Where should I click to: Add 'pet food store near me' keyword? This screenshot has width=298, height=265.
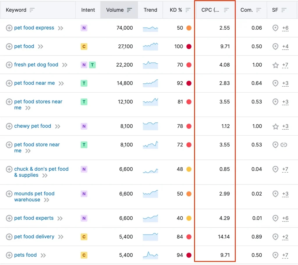(x=9, y=145)
